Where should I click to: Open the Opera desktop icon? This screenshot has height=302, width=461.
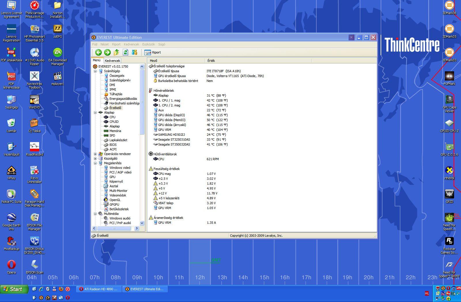click(x=12, y=267)
